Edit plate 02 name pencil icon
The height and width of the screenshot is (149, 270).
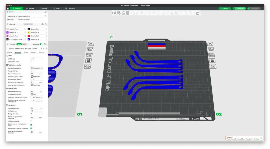[111, 37]
